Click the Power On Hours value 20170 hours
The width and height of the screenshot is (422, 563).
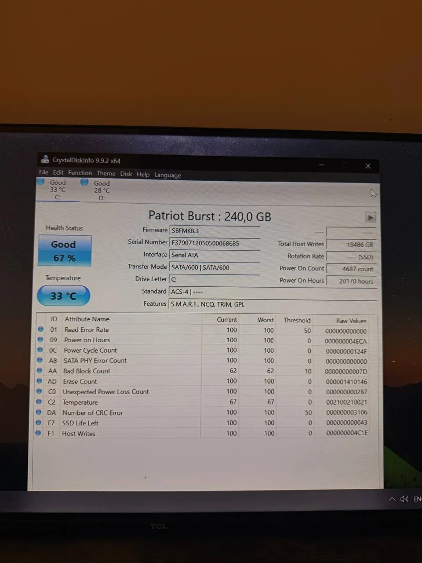click(x=352, y=281)
